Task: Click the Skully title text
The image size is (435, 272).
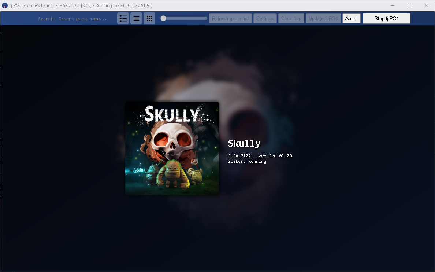Action: pyautogui.click(x=244, y=143)
